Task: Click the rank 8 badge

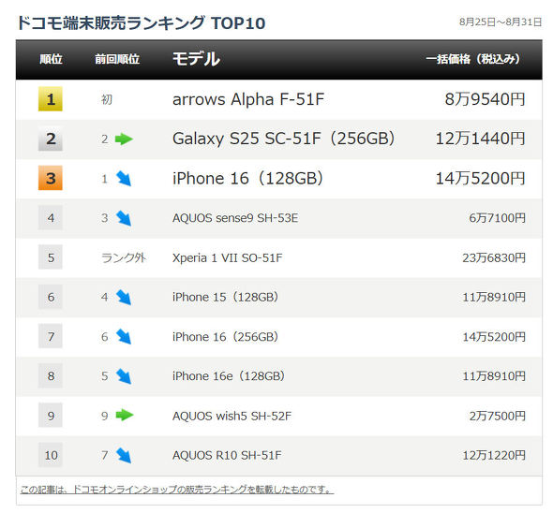Action: (51, 376)
